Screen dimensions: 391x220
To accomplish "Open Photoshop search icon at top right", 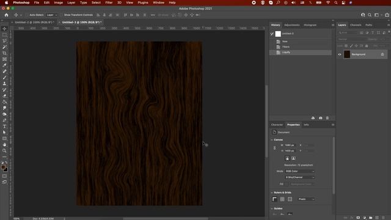I will tap(370, 15).
